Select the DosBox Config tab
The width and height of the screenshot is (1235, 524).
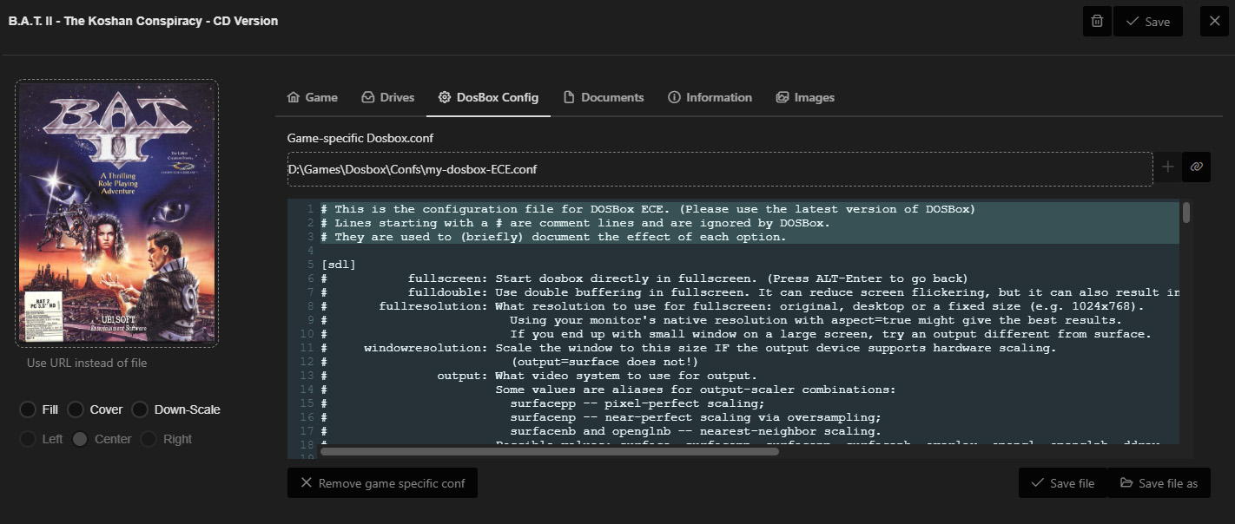point(488,97)
